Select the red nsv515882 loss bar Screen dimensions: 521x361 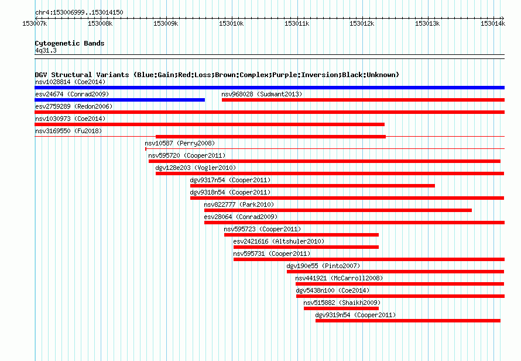pyautogui.click(x=341, y=308)
